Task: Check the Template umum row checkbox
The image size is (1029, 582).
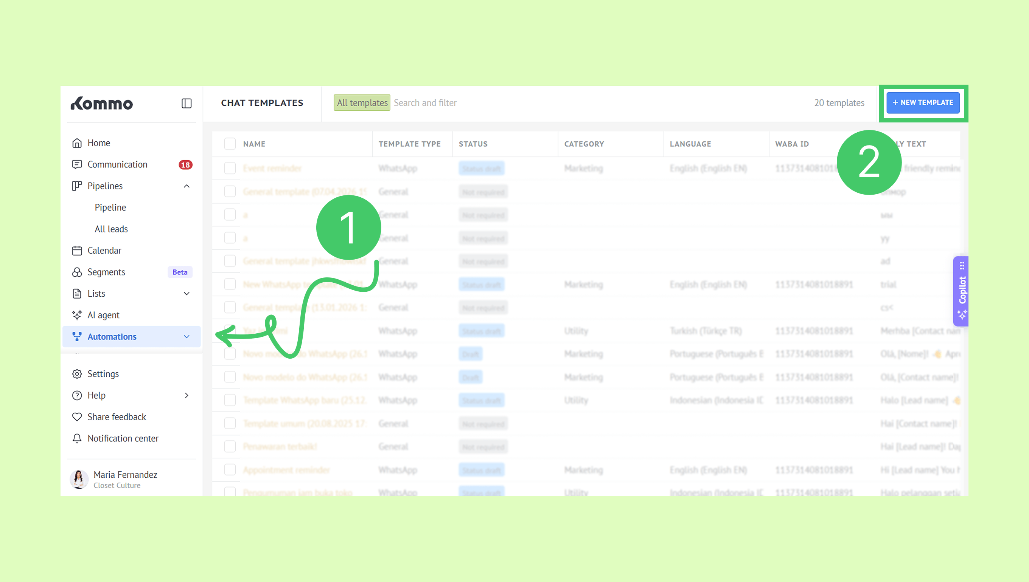Action: 230,423
